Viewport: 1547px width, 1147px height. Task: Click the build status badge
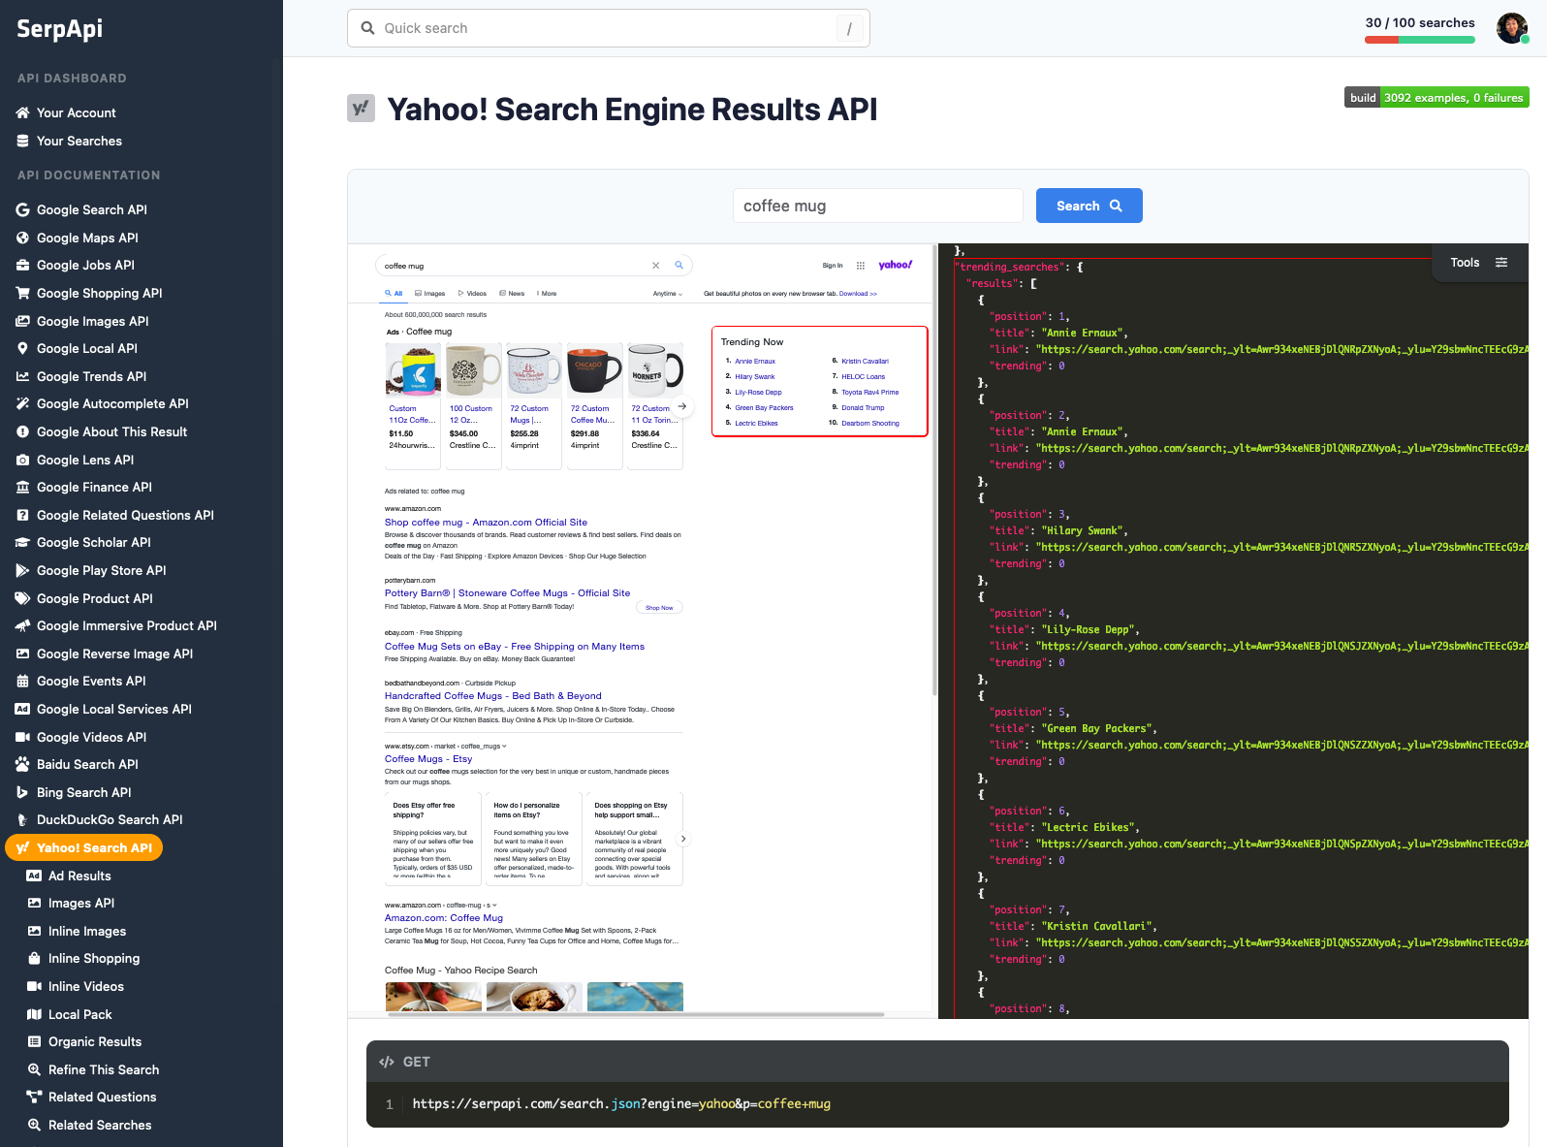[x=1436, y=97]
